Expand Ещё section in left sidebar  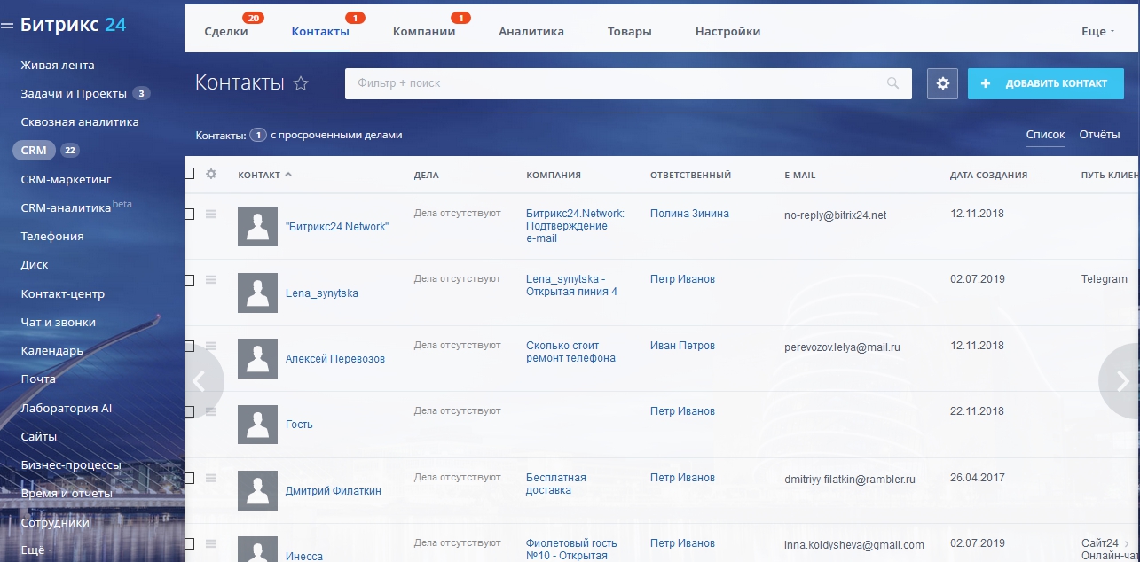pos(36,550)
